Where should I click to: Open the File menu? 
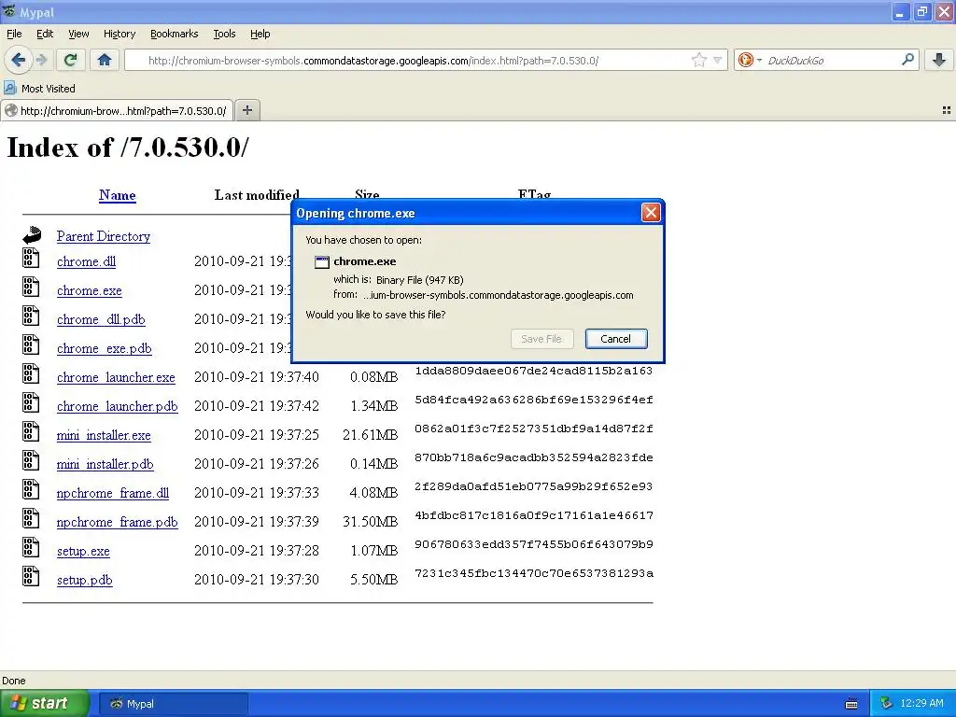(x=14, y=34)
